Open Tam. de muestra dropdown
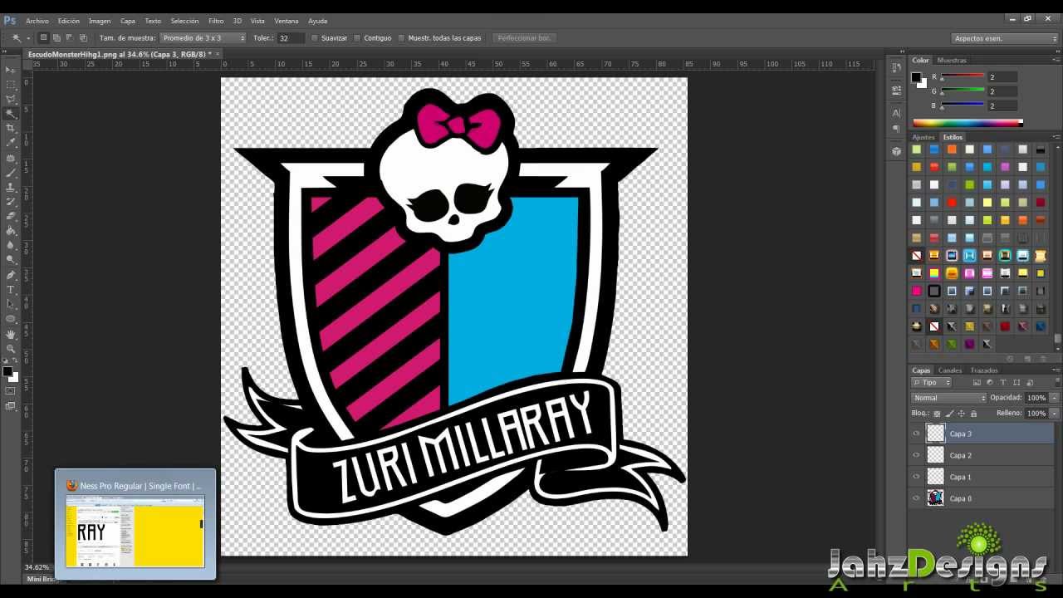This screenshot has height=598, width=1063. [203, 38]
